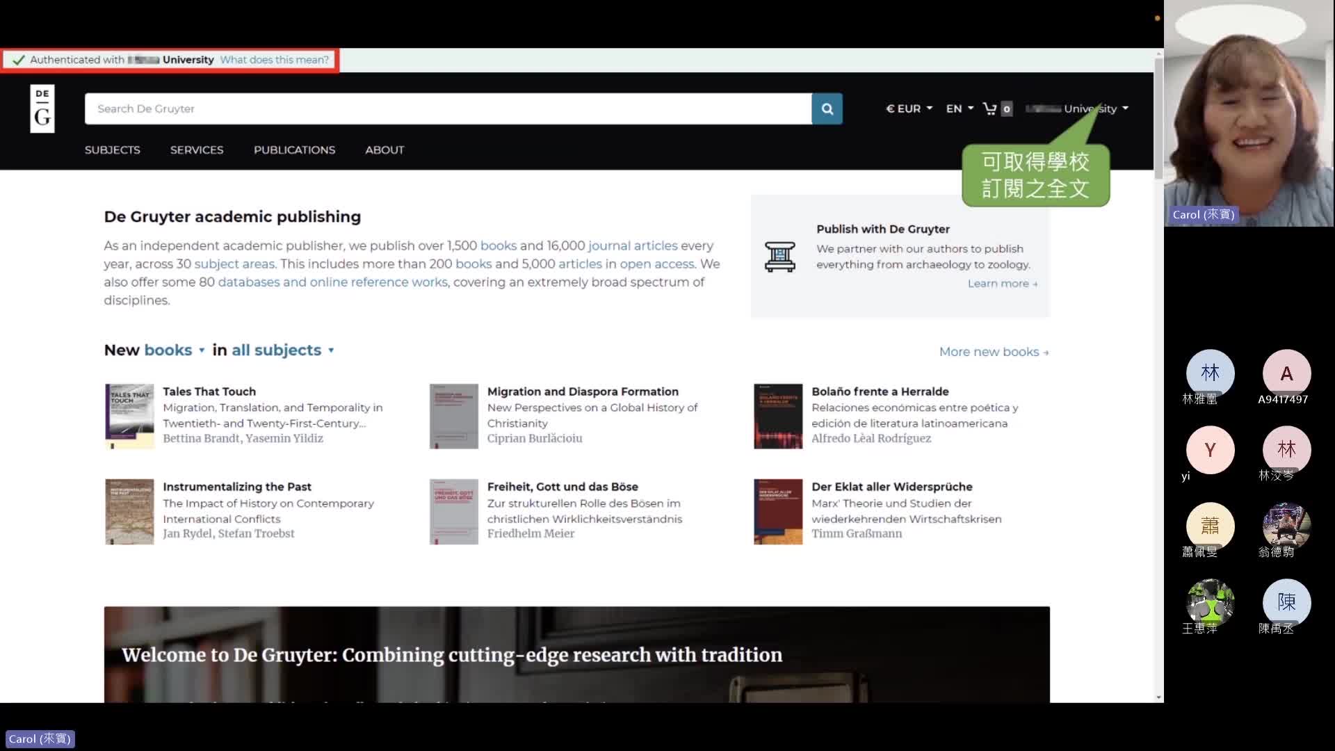Click author 'Alfredo Lèal Rodríguez'
The width and height of the screenshot is (1335, 751).
pyautogui.click(x=871, y=438)
